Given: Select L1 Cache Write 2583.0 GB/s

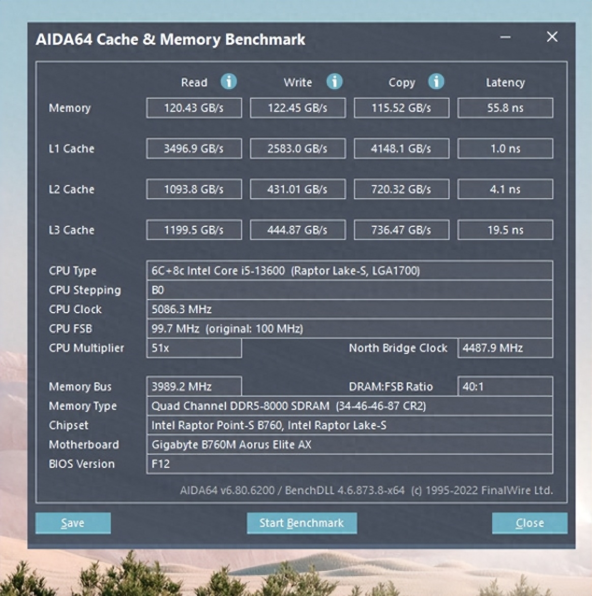Looking at the screenshot, I should 298,148.
